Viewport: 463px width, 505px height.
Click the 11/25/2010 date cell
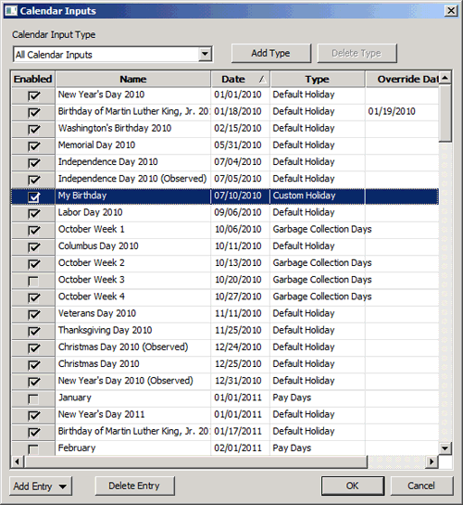(241, 330)
